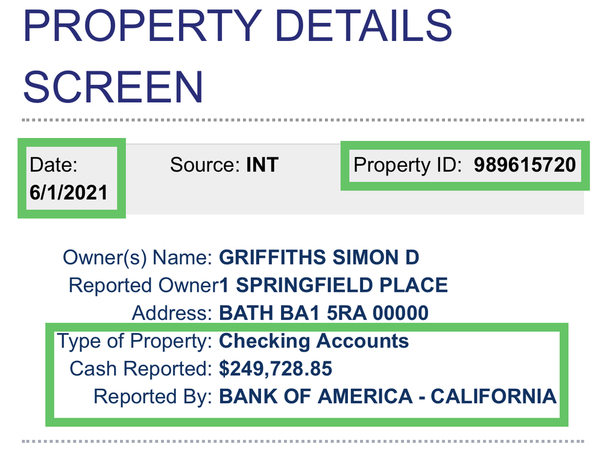Click the Reported By label
This screenshot has height=455, width=606.
(x=153, y=397)
